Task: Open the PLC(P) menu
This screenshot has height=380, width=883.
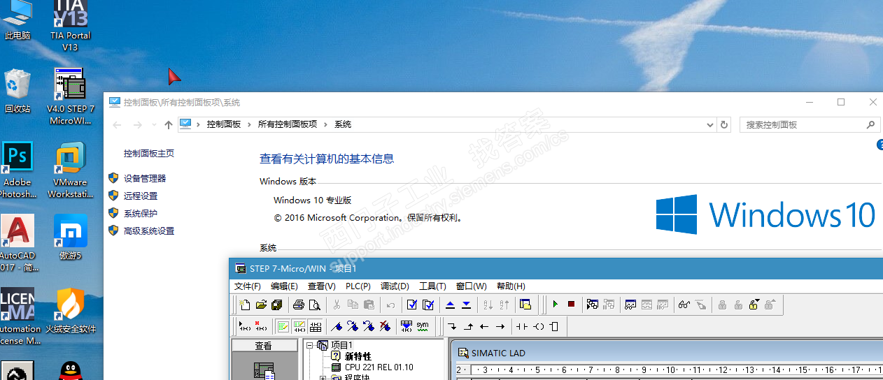Action: 358,286
